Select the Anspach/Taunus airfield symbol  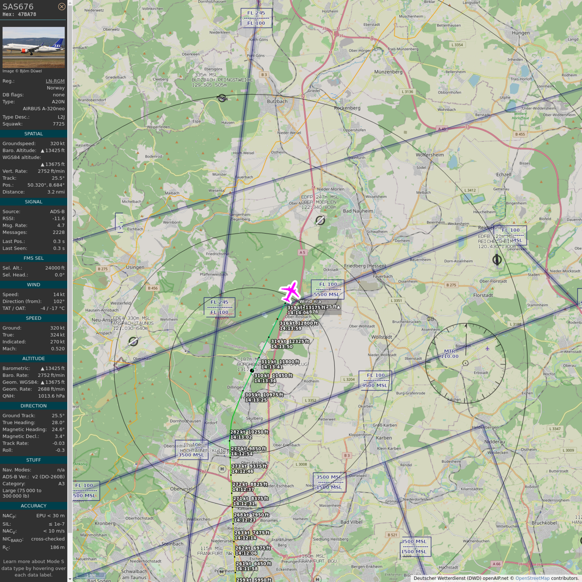(x=133, y=342)
